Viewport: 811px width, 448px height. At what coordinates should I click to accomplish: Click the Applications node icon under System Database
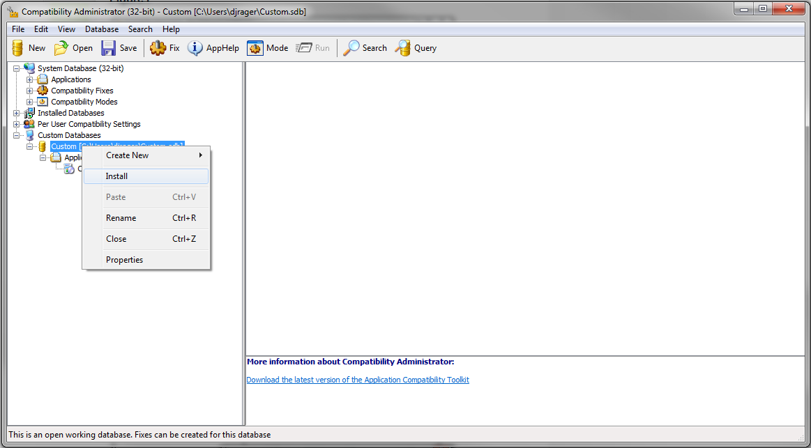click(43, 79)
